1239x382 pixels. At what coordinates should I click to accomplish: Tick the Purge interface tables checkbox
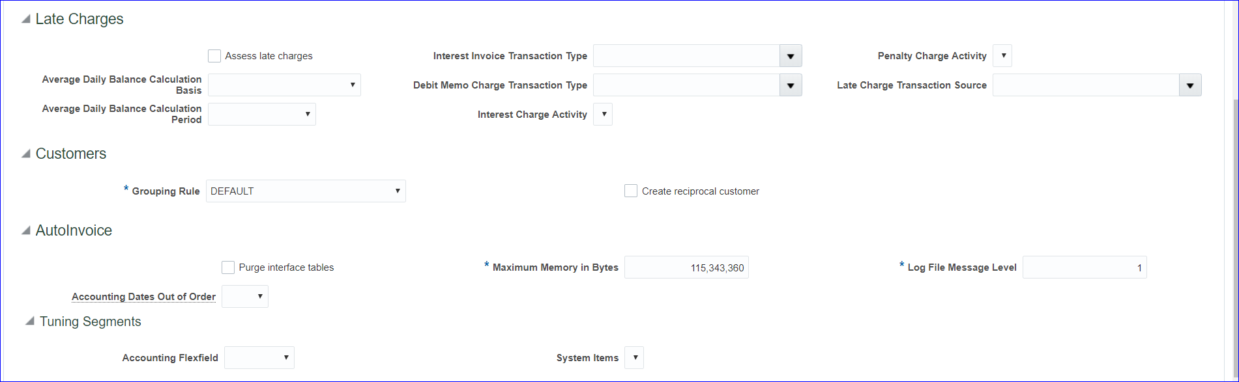tap(228, 267)
